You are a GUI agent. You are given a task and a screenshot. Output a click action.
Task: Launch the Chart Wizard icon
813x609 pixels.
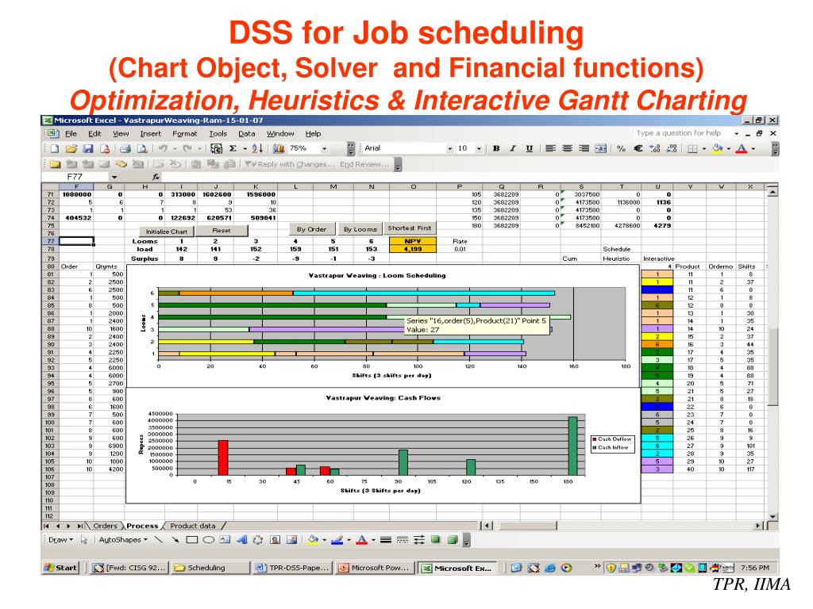(279, 148)
